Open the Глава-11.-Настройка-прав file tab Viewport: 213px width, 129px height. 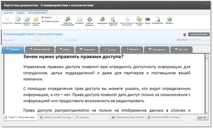21,117
